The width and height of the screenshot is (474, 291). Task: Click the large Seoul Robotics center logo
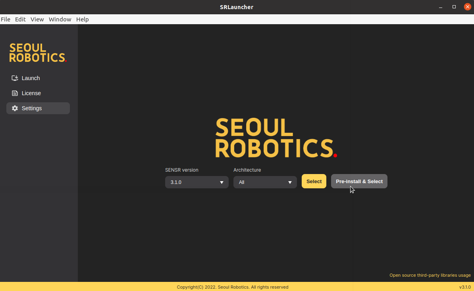(x=276, y=138)
